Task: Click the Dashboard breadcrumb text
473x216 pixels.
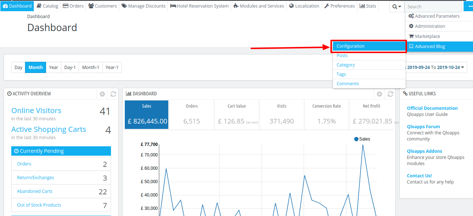Action: [x=38, y=17]
